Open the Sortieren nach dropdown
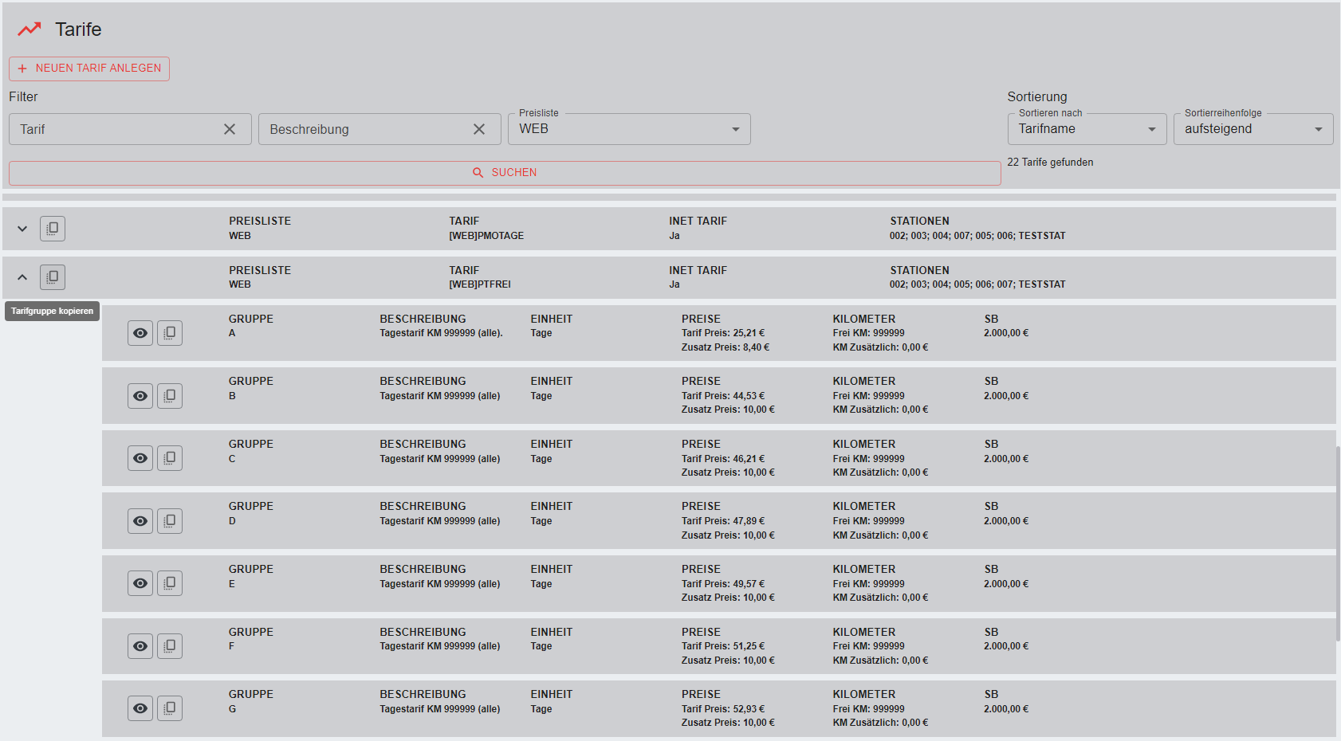Screen dimensions: 1341x741 (x=1087, y=129)
